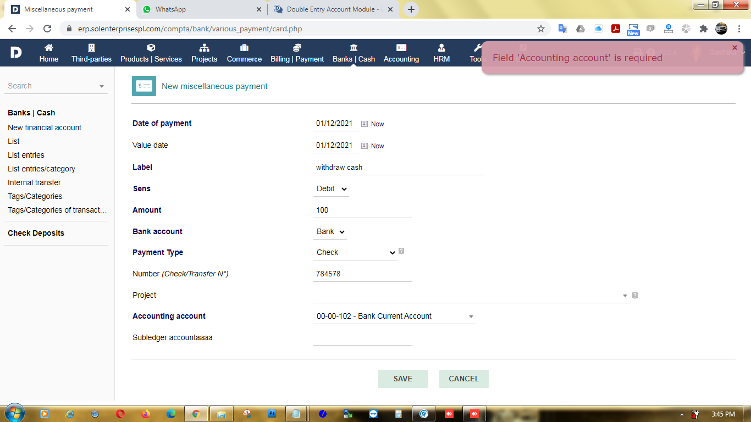Open a new browser tab
Screen dimensions: 751x422
(x=411, y=9)
